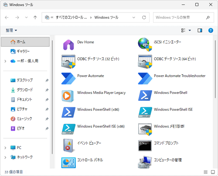218x176 pixels.
Task: Open the Windows メモリ診断 icon
Action: coord(145,130)
